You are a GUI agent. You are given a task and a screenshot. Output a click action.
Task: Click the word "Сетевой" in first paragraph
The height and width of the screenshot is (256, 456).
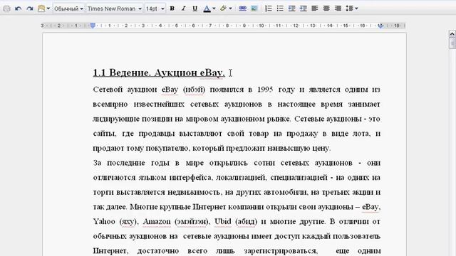click(x=108, y=90)
